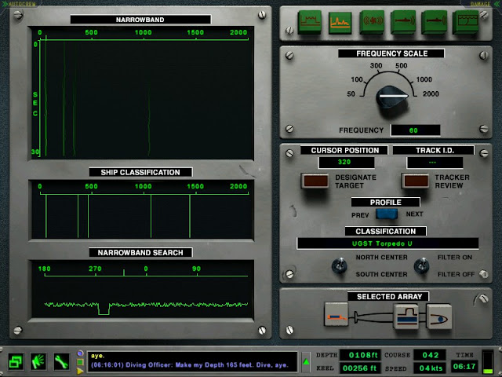Screen dimensions: 502x377
Task: Open the bathymetric sound-speed profile button
Action: (x=465, y=22)
